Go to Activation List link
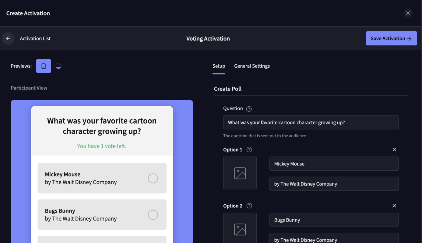This screenshot has height=243, width=422. pos(35,39)
